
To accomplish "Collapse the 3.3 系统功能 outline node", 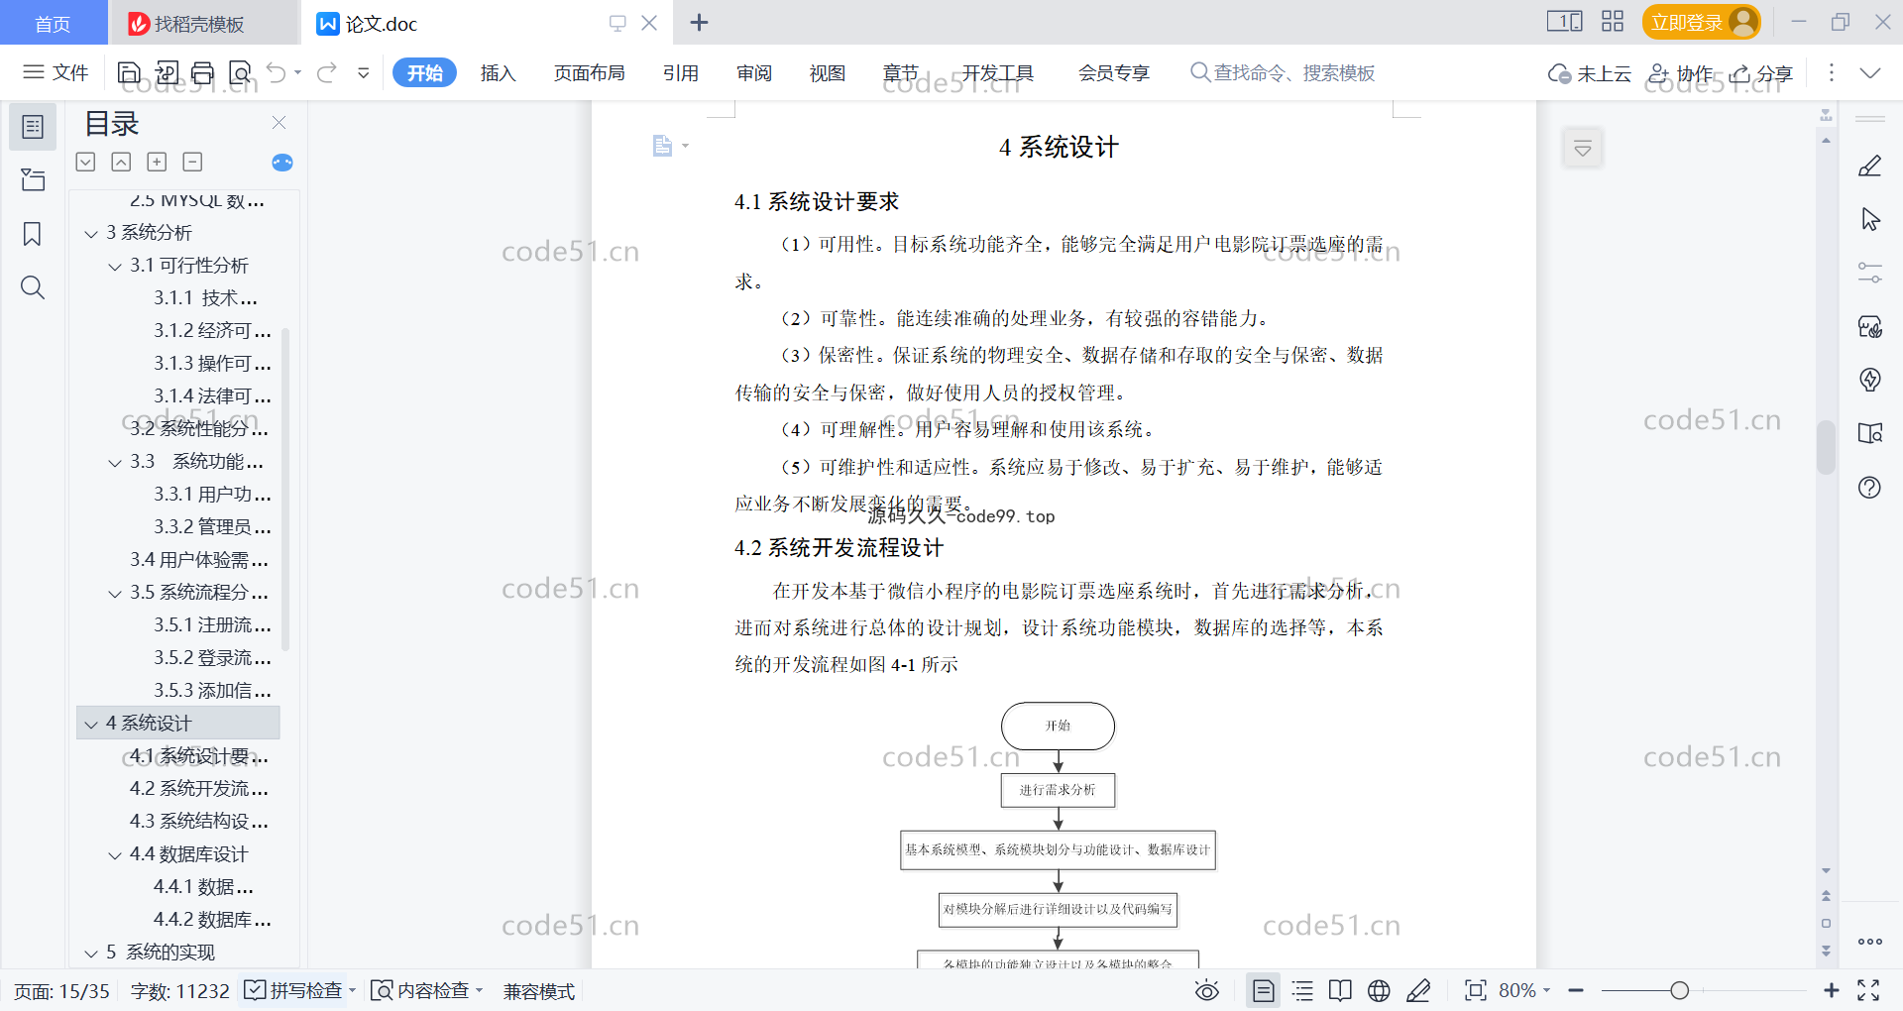I will [115, 463].
